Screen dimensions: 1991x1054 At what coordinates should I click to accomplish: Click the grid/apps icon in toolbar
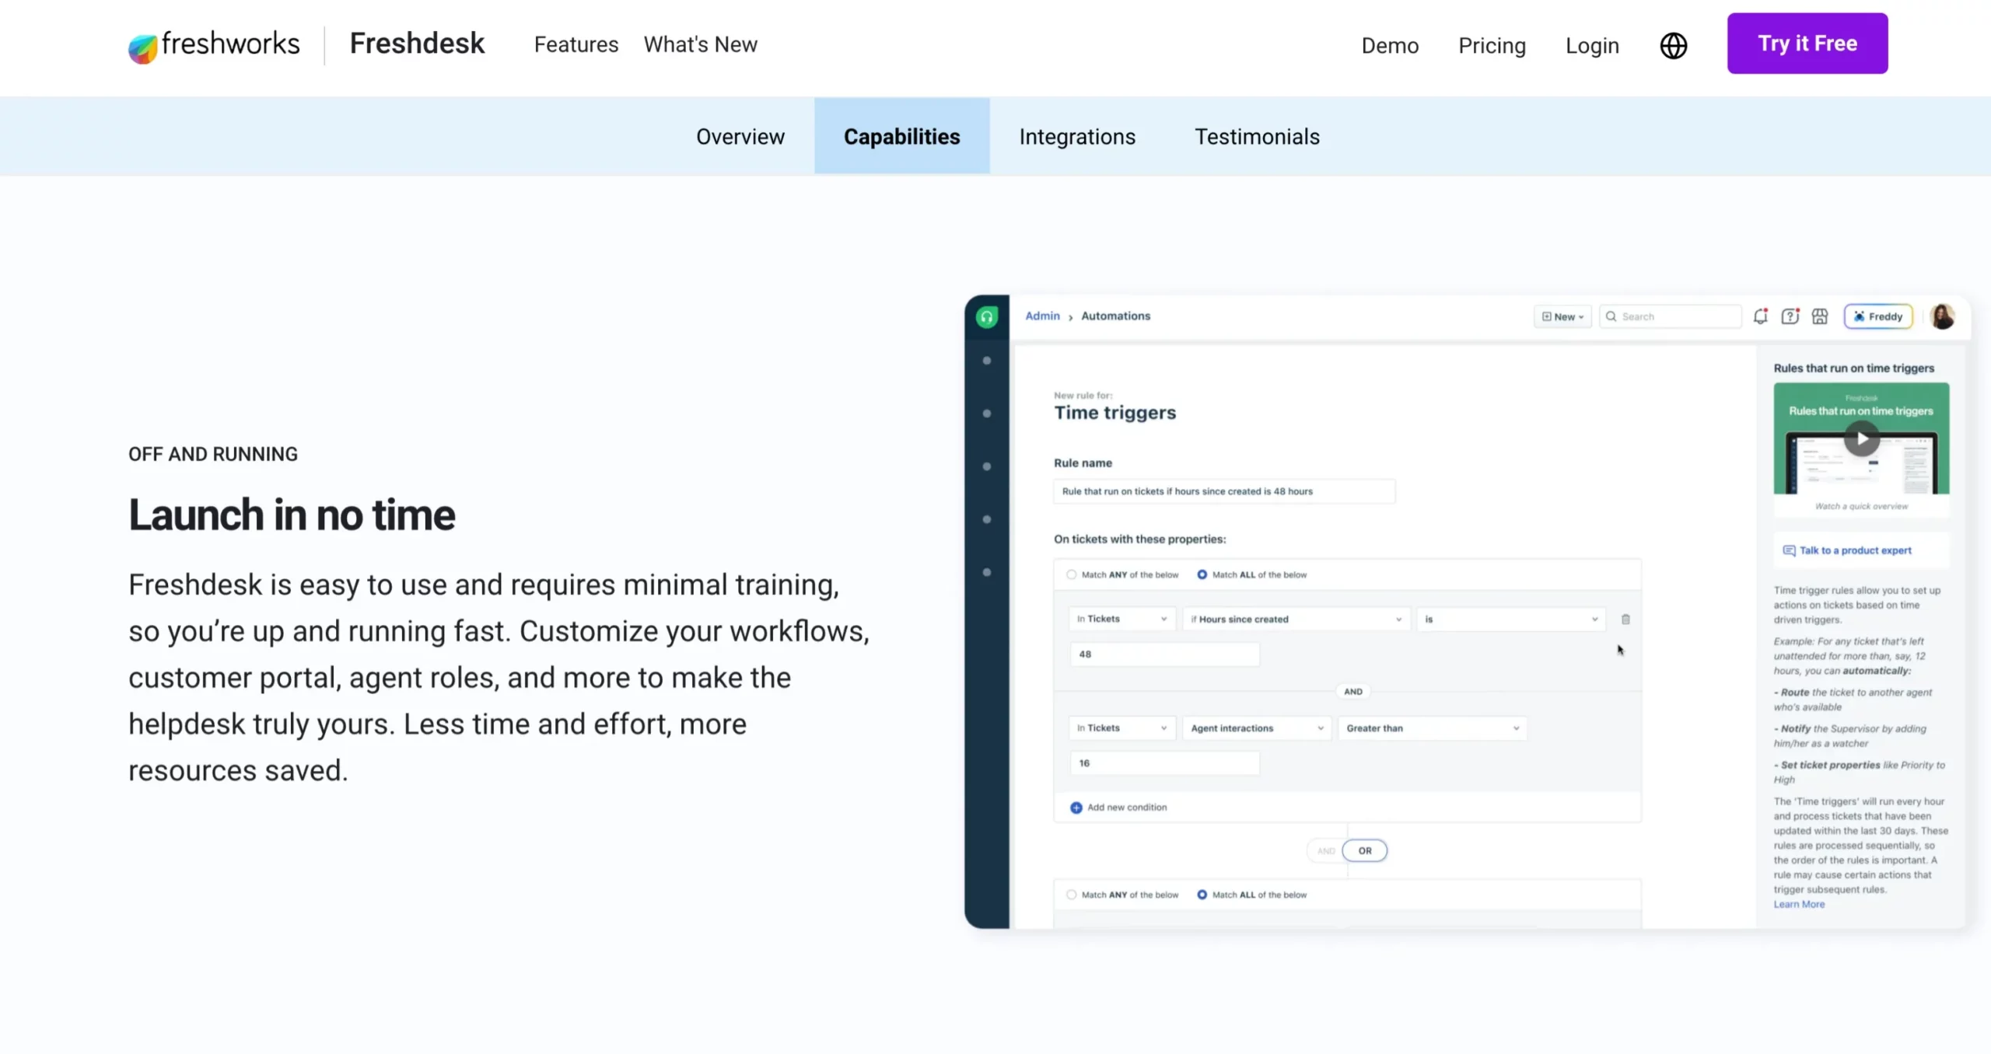click(x=1820, y=316)
